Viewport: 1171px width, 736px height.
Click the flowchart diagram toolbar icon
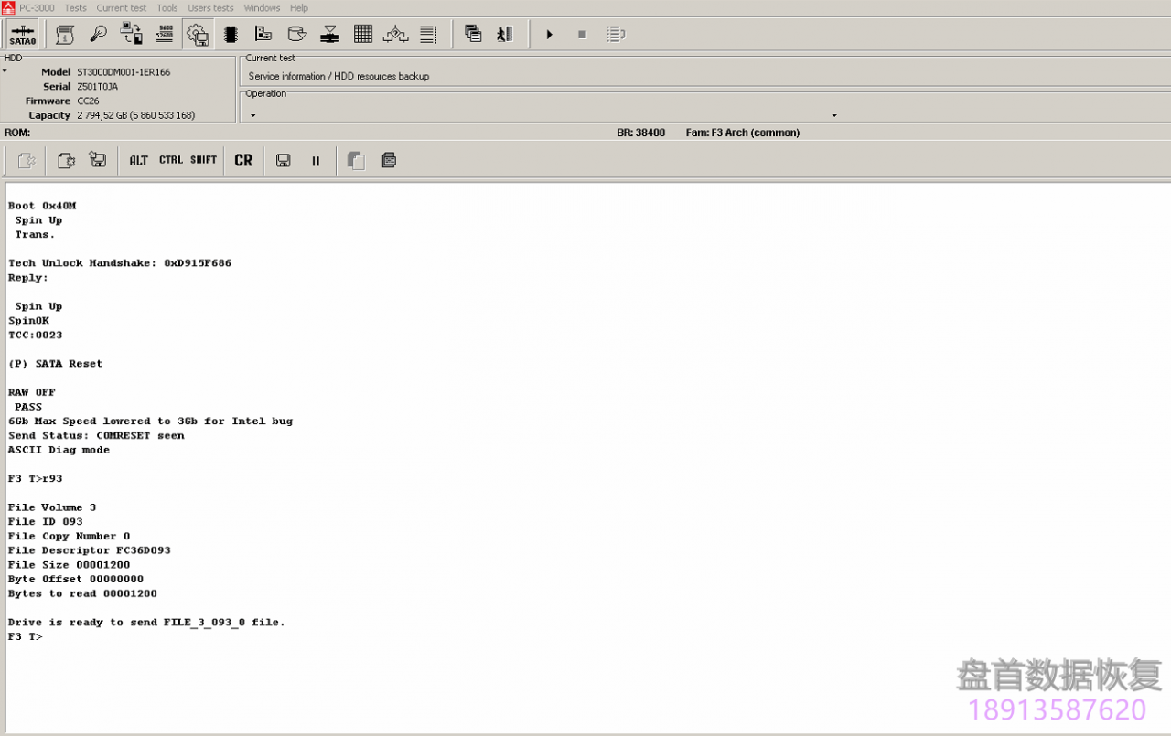coord(395,35)
